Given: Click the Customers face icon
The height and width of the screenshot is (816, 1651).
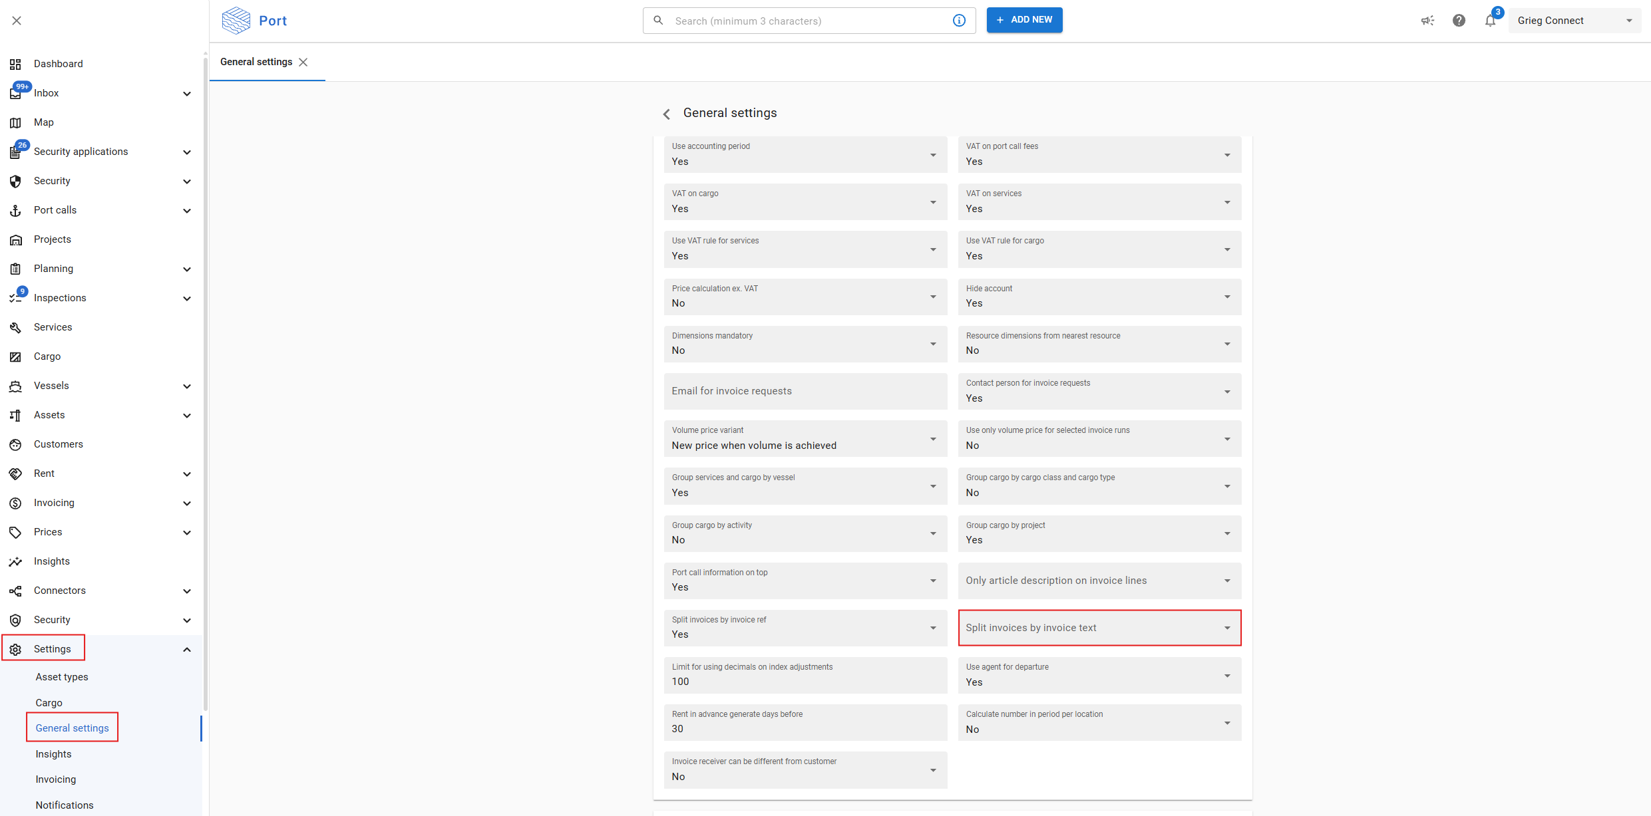Looking at the screenshot, I should (15, 444).
